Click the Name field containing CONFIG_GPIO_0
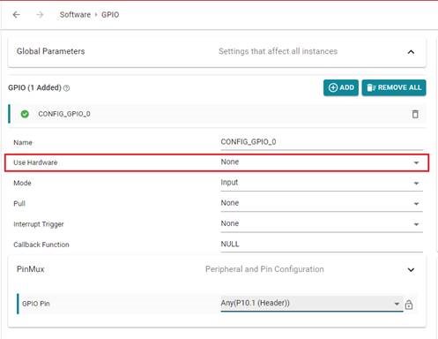Image resolution: width=438 pixels, height=339 pixels. (322, 142)
